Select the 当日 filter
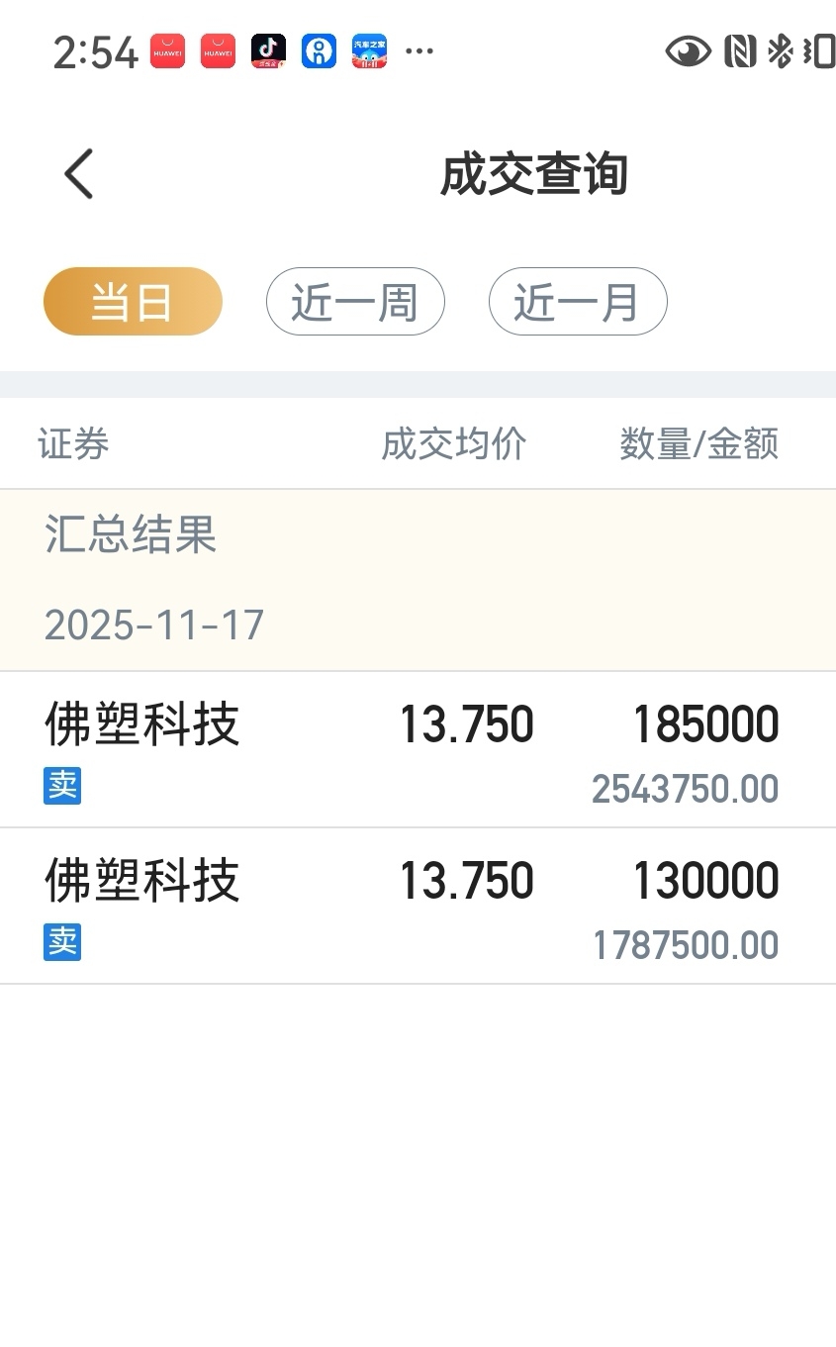Viewport: 836px width, 1347px height. coord(133,302)
